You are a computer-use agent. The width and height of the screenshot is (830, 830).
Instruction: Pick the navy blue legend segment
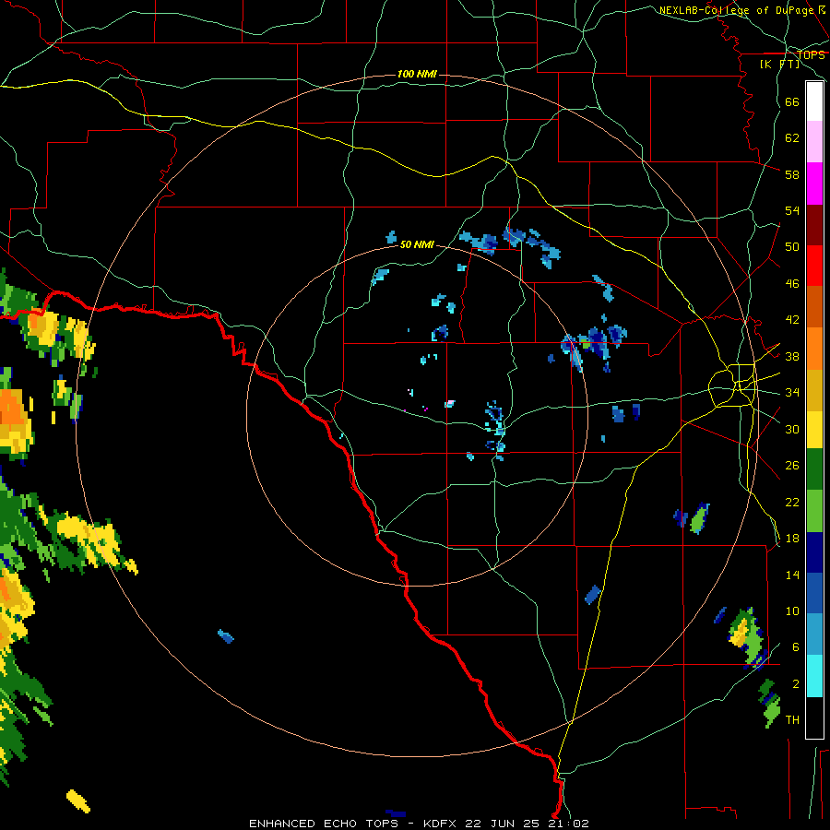[814, 552]
